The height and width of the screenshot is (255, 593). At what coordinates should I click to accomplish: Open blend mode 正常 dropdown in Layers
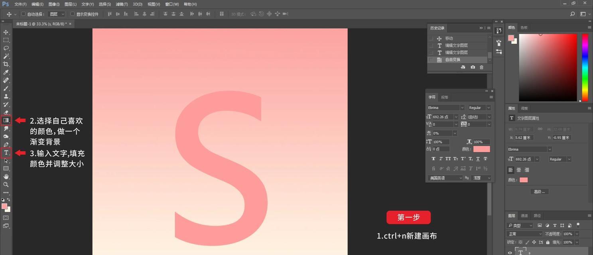pyautogui.click(x=525, y=234)
